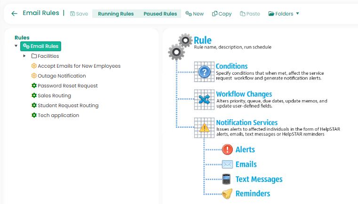This screenshot has height=204, width=358.
Task: Click the Notification Services warning icon
Action: tap(204, 128)
